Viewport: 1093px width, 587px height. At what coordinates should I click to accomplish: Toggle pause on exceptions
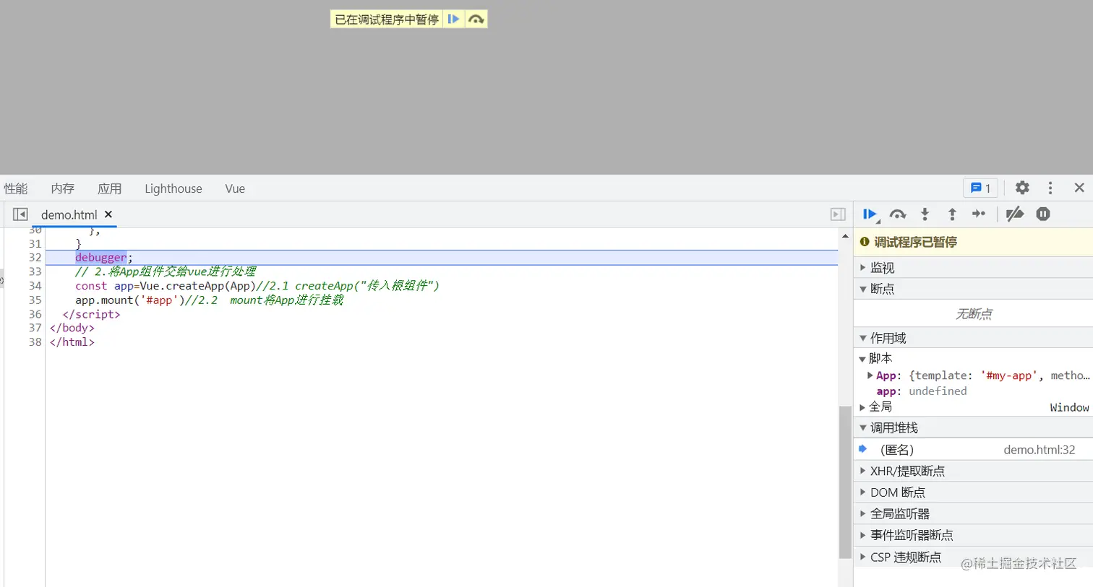pyautogui.click(x=1043, y=214)
